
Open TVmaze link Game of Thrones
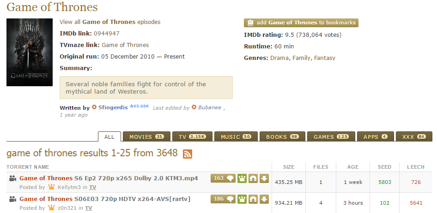(x=125, y=45)
